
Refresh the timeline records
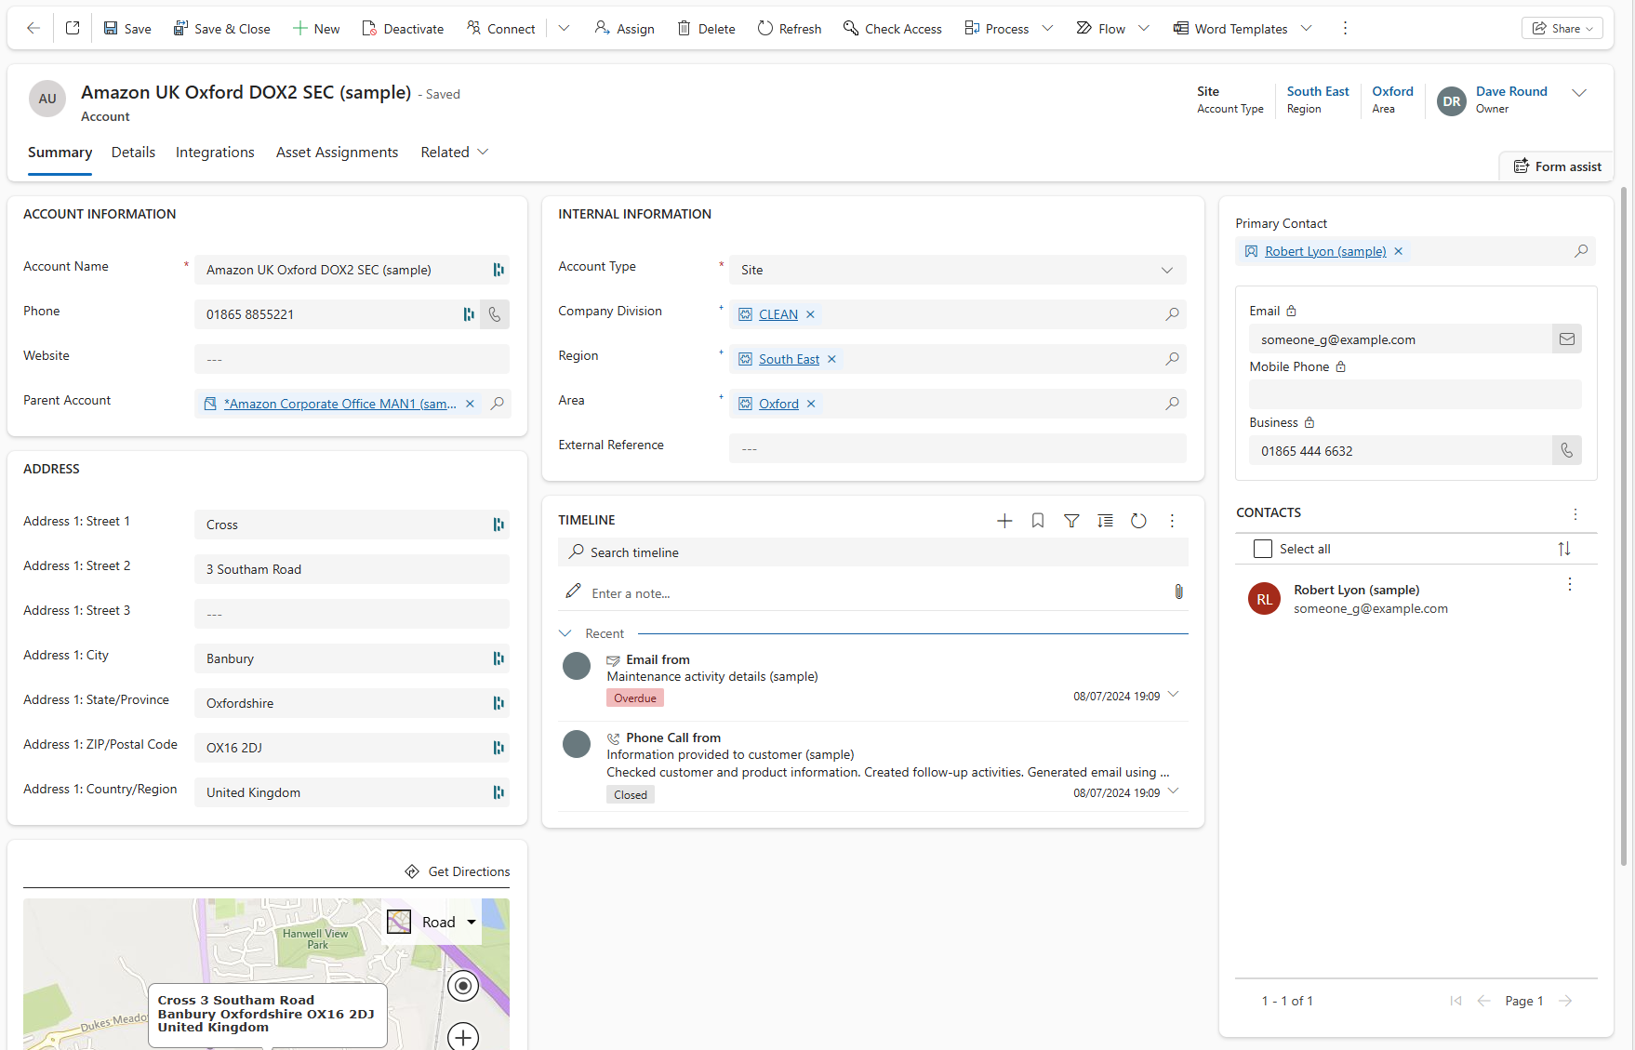pyautogui.click(x=1138, y=521)
